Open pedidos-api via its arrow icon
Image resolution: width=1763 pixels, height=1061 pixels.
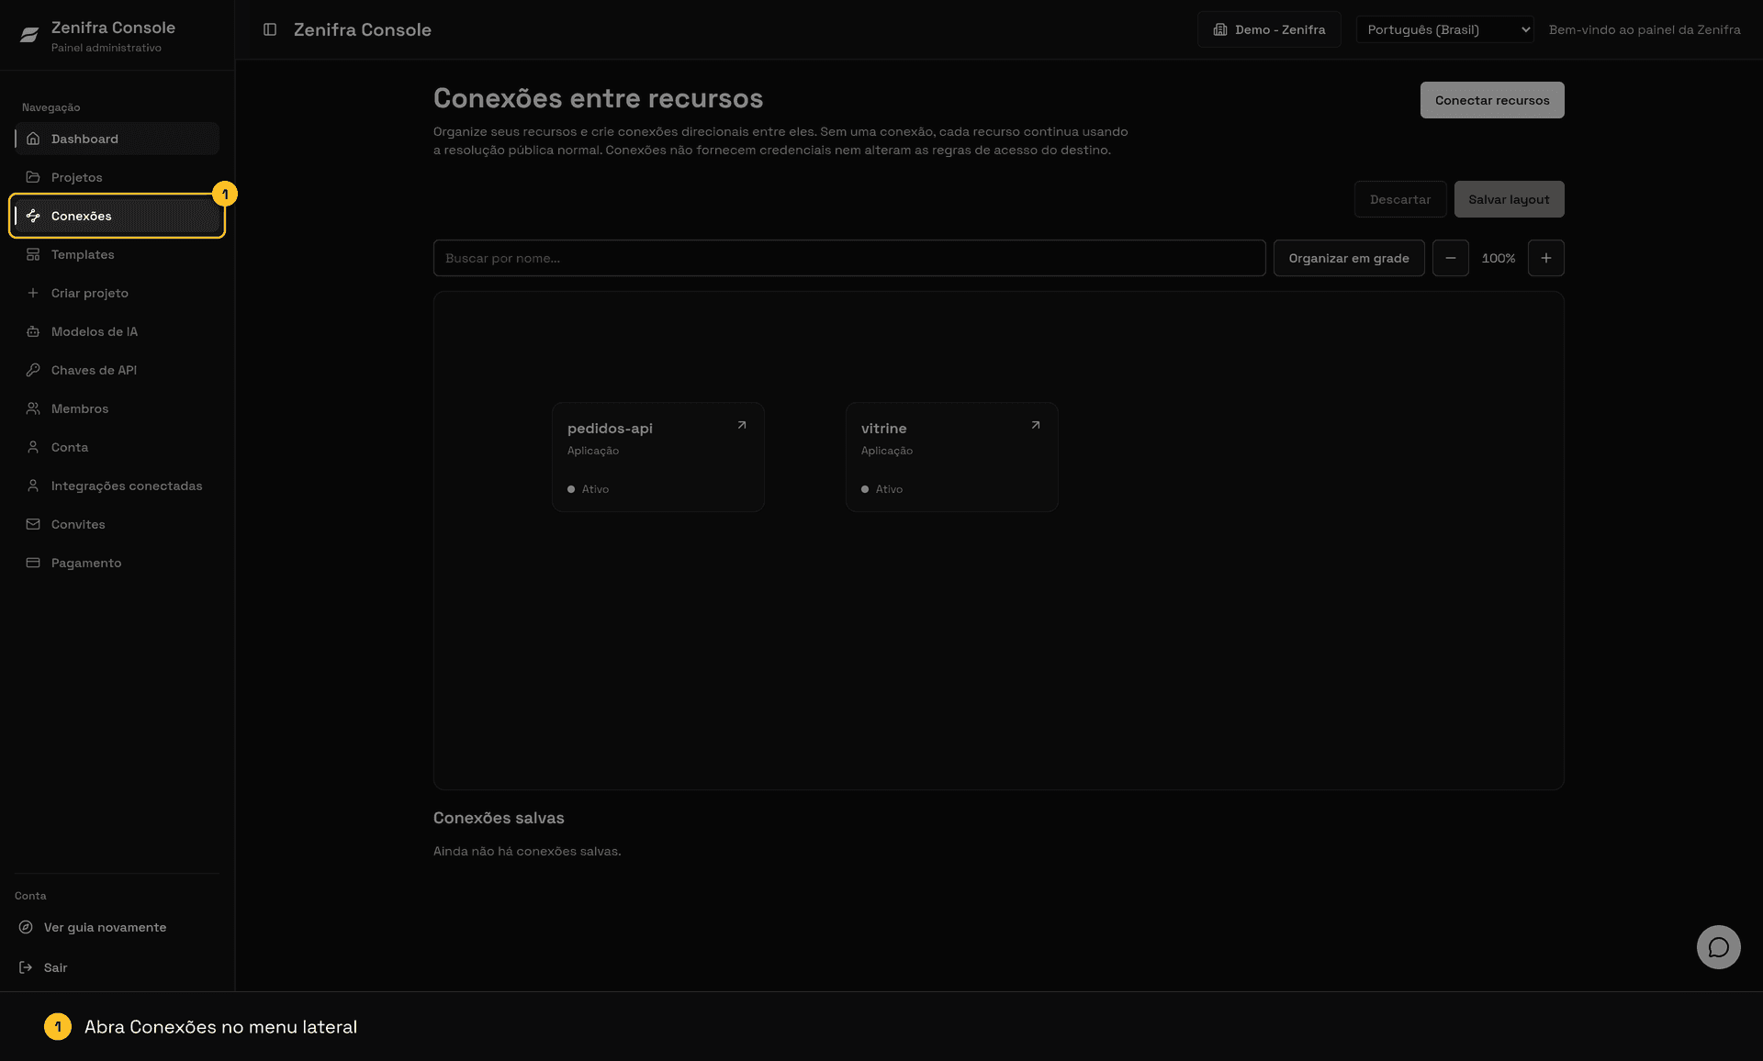click(x=742, y=425)
